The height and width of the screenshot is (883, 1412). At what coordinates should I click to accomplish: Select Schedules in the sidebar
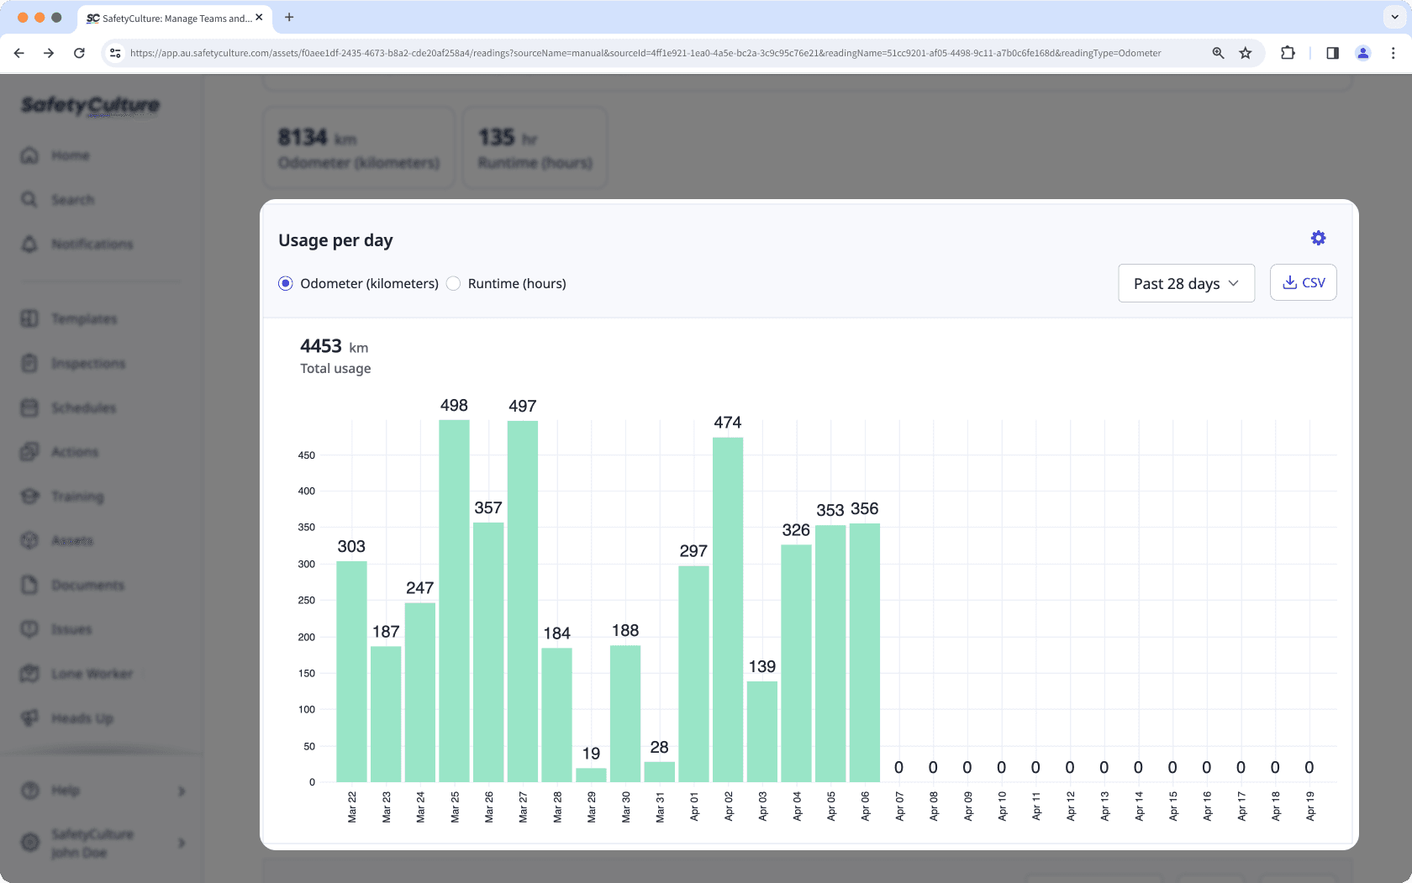pyautogui.click(x=84, y=407)
